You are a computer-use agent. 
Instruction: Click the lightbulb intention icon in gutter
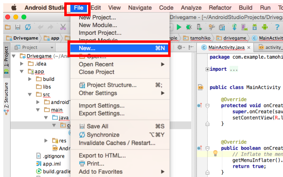click(215, 153)
